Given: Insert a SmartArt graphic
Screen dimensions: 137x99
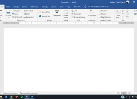Looking at the screenshot, I should 28,11.
